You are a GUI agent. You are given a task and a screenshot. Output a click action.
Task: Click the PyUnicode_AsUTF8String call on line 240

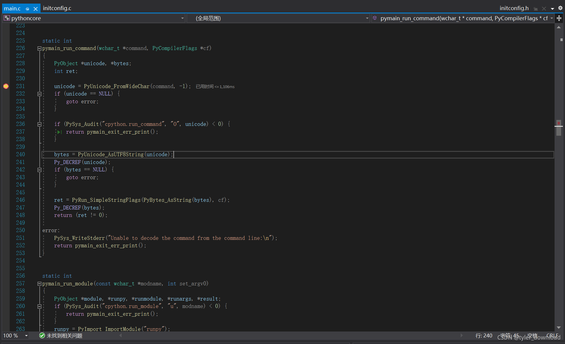point(111,154)
